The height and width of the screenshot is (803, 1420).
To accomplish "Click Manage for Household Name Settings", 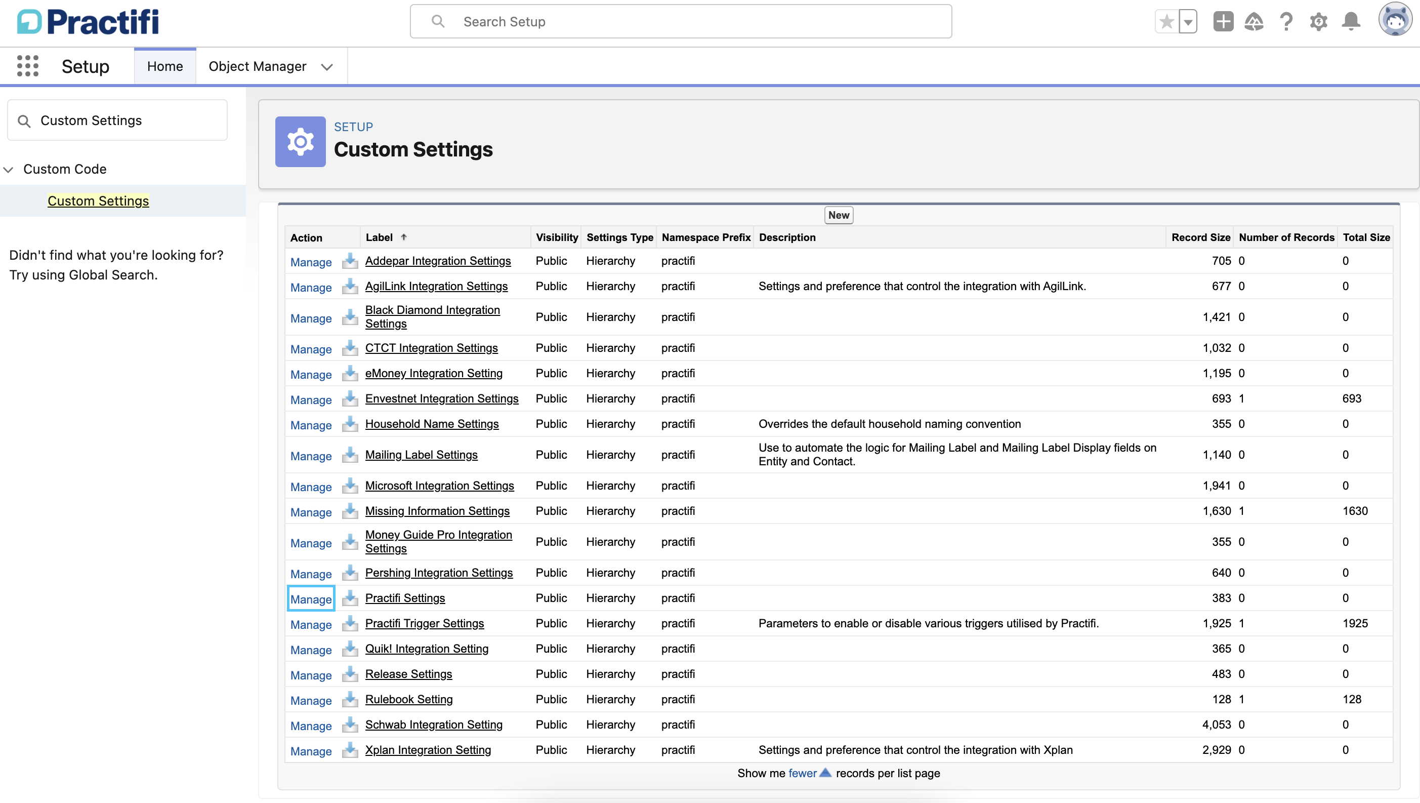I will (311, 425).
